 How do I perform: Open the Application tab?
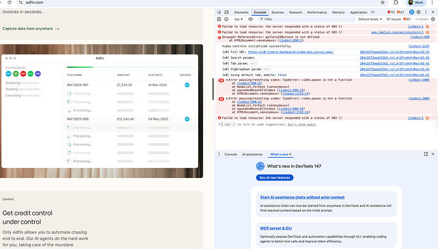click(359, 13)
